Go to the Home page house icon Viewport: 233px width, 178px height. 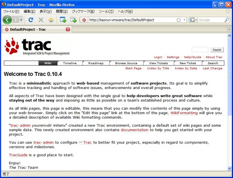(51, 20)
